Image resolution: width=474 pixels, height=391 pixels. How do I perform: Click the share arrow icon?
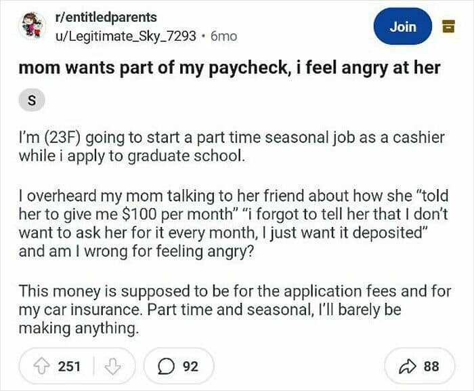click(x=408, y=367)
